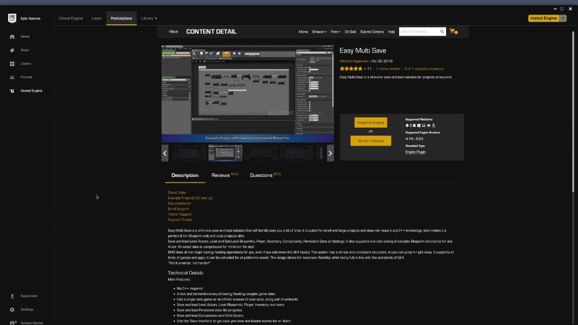Select the Description tab
This screenshot has height=325, width=578.
(x=185, y=175)
